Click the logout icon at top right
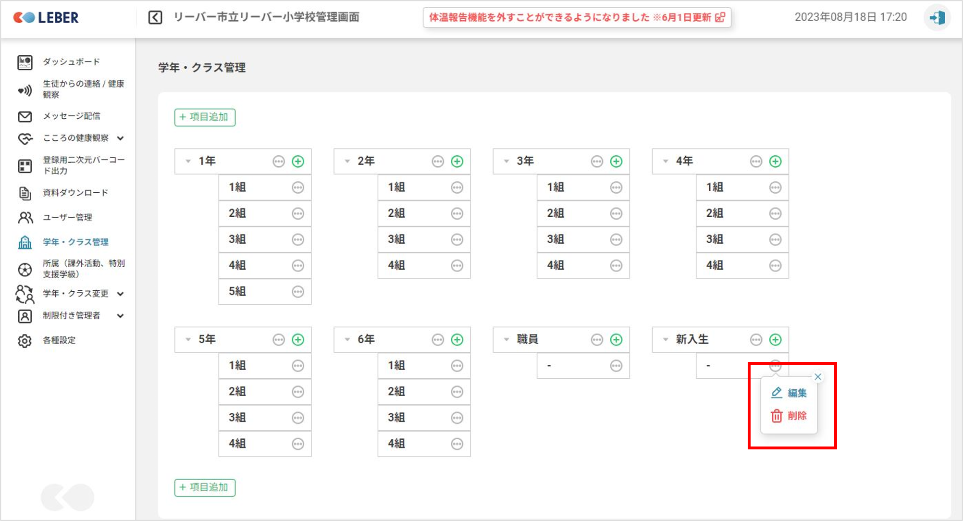 click(x=937, y=18)
